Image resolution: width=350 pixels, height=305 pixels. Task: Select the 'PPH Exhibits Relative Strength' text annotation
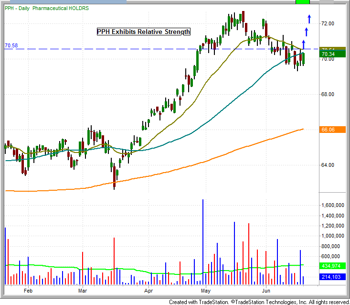(x=144, y=32)
